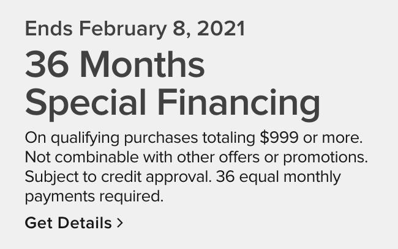
Task: Click the "Ends February 8, 2021" date line
Action: point(135,28)
